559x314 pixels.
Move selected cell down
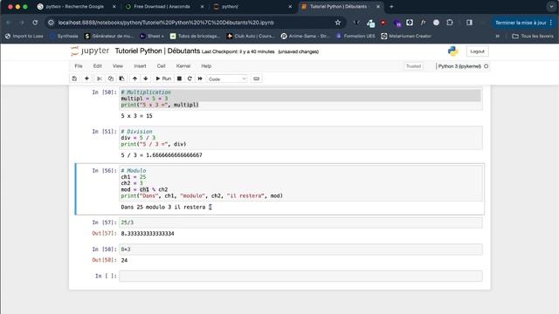146,78
